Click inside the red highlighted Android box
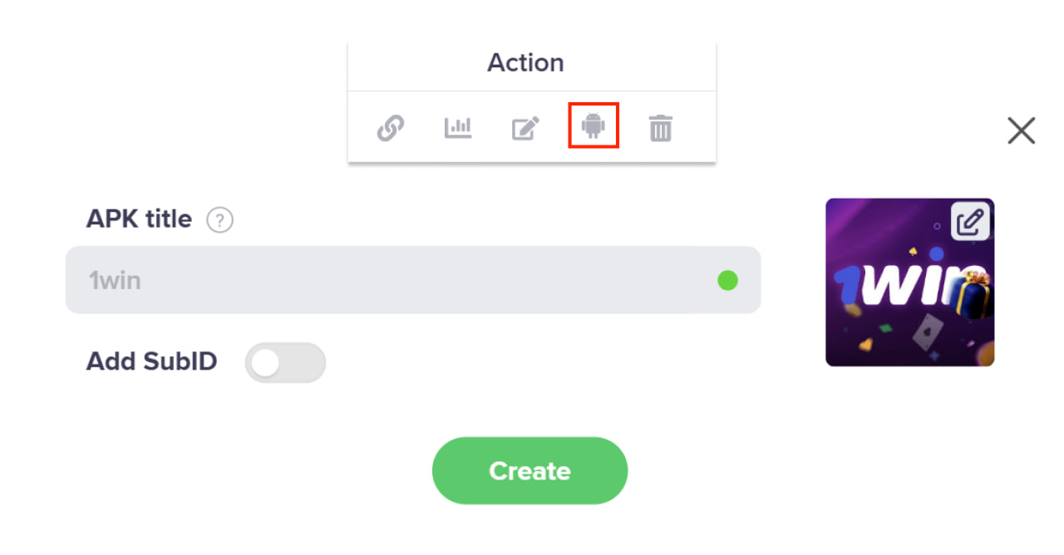Screen dimensions: 1064x555 click(594, 125)
